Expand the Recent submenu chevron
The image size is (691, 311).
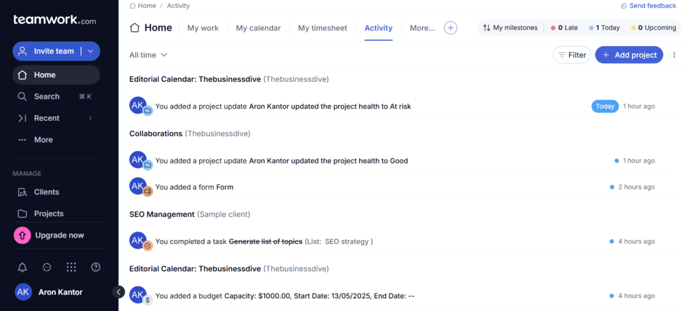[x=90, y=118]
